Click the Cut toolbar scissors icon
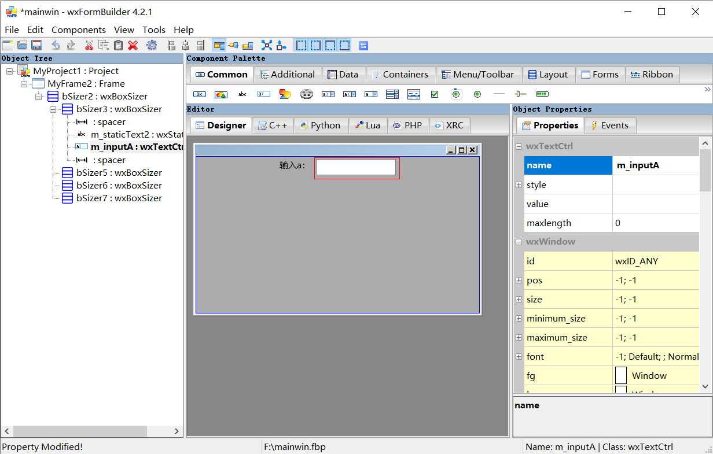 [90, 45]
